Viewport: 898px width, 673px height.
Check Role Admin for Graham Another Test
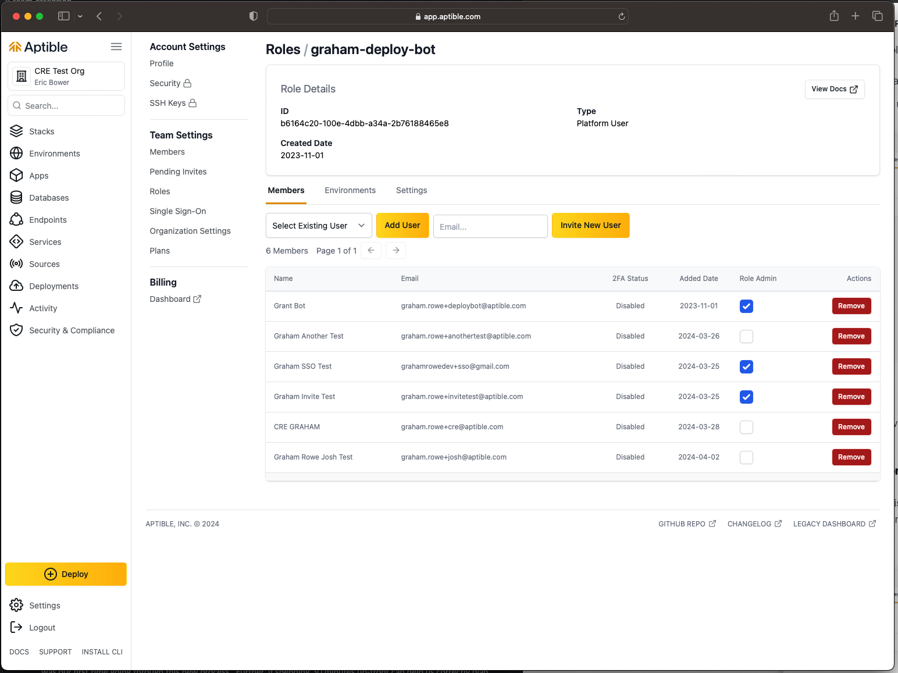coord(746,336)
